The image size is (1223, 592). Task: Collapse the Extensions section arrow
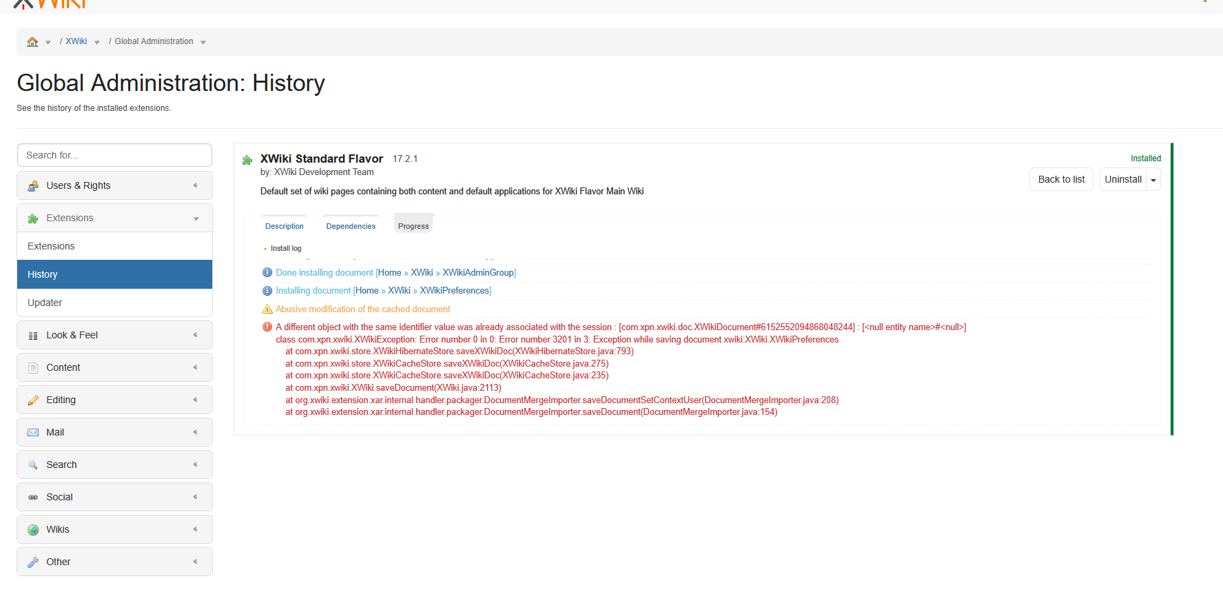click(196, 218)
